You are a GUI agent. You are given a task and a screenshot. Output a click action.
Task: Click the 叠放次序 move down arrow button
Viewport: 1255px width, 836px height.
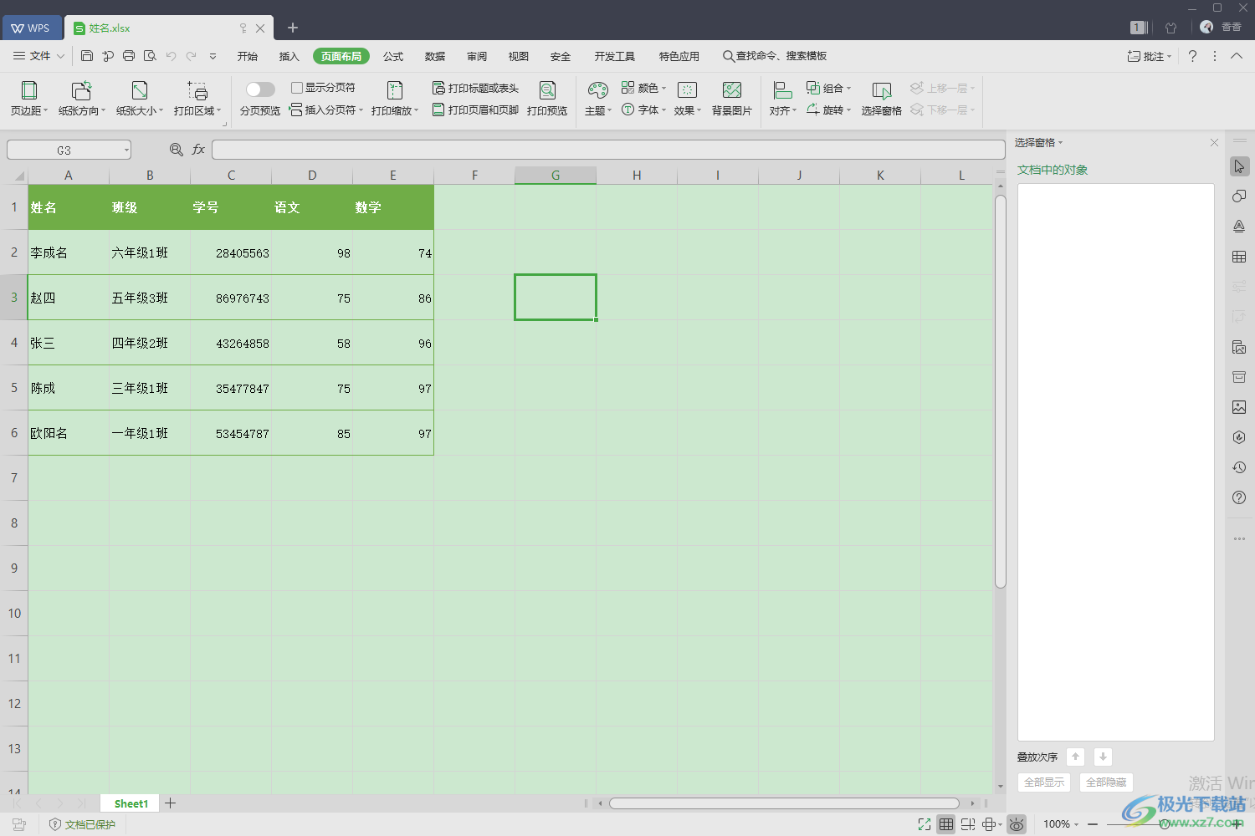pos(1103,757)
